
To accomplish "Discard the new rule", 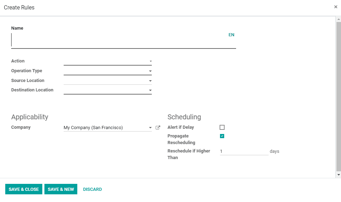I will coord(92,189).
